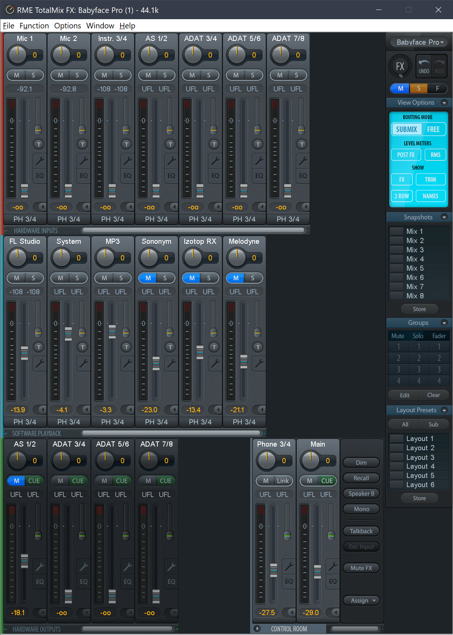Open wrench settings on Main output channel
The width and height of the screenshot is (453, 635).
coord(333,566)
